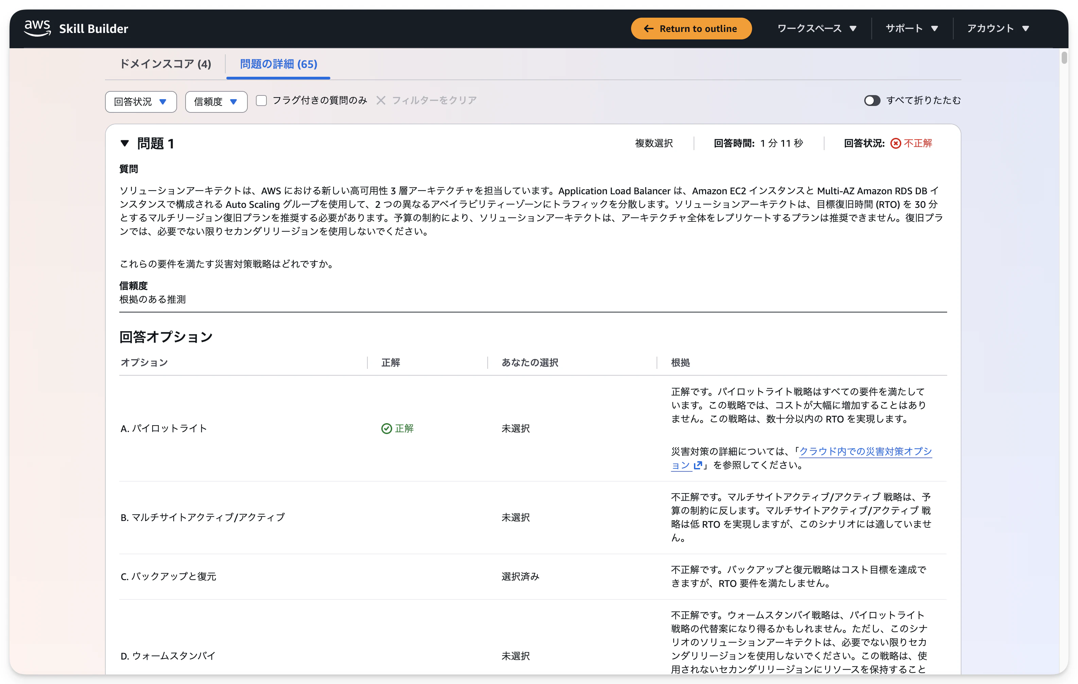Click the 回答オプション heading

pos(166,337)
